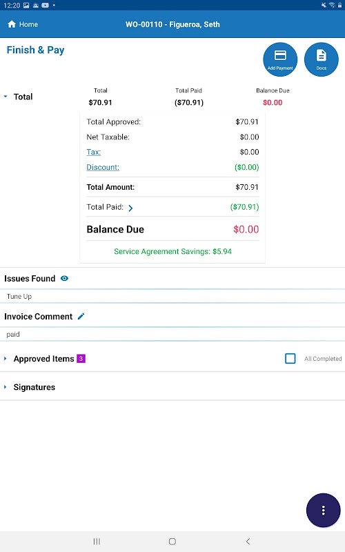Viewport: 345px width, 552px height.
Task: Check the All Completed checkbox
Action: [290, 358]
